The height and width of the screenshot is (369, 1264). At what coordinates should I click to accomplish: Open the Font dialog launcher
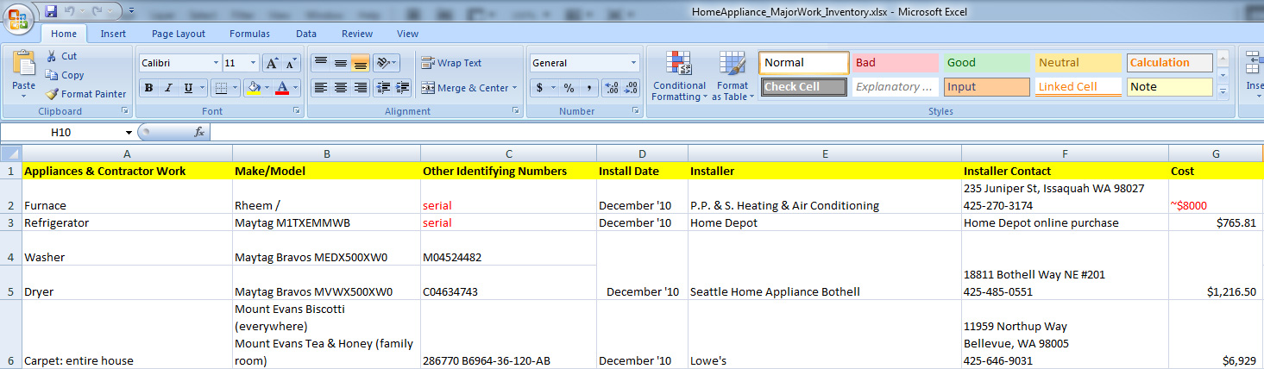click(x=296, y=111)
